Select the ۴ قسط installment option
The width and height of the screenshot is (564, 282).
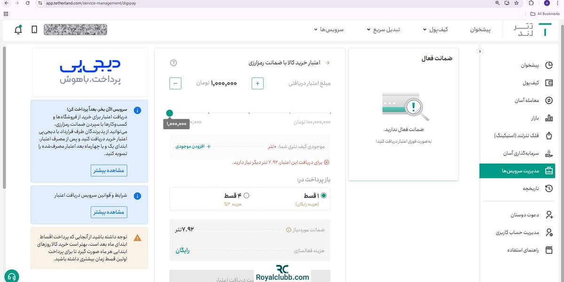[246, 196]
